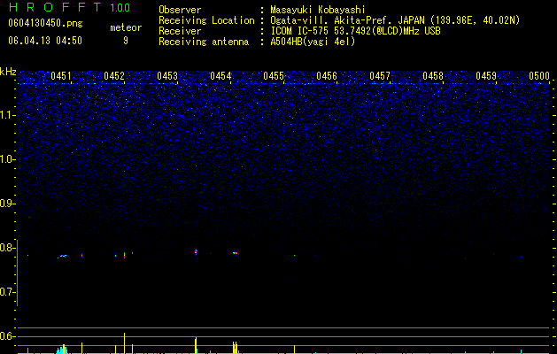Click the 0455 time marker label

(274, 76)
